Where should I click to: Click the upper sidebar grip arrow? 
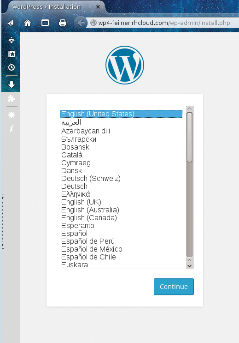(3, 198)
